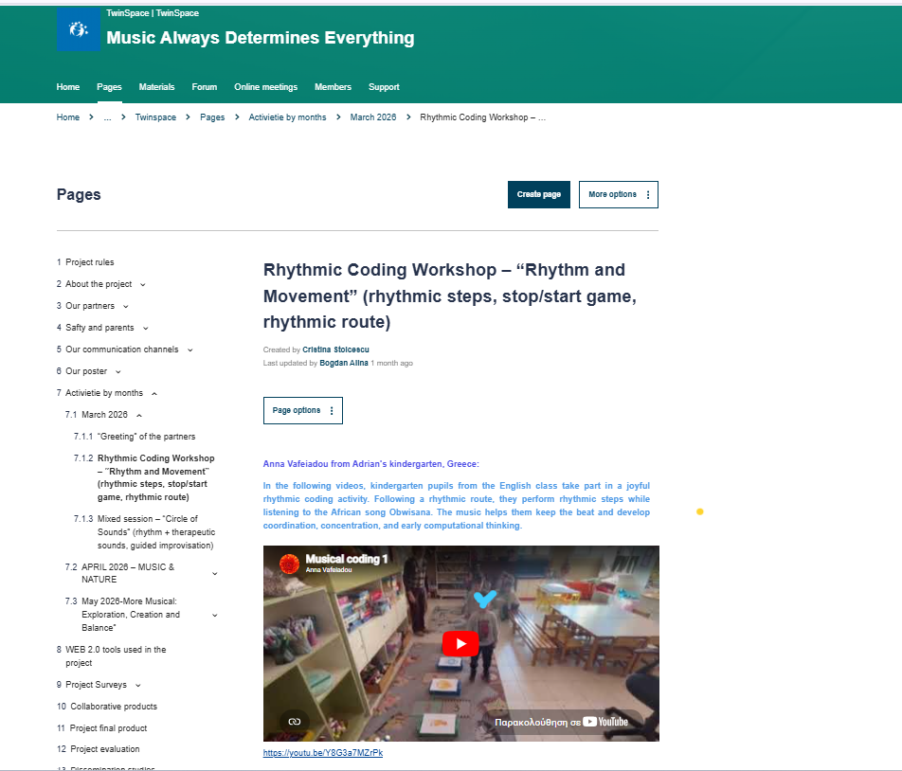Click the eTwinning logo icon
The image size is (902, 771).
click(79, 29)
